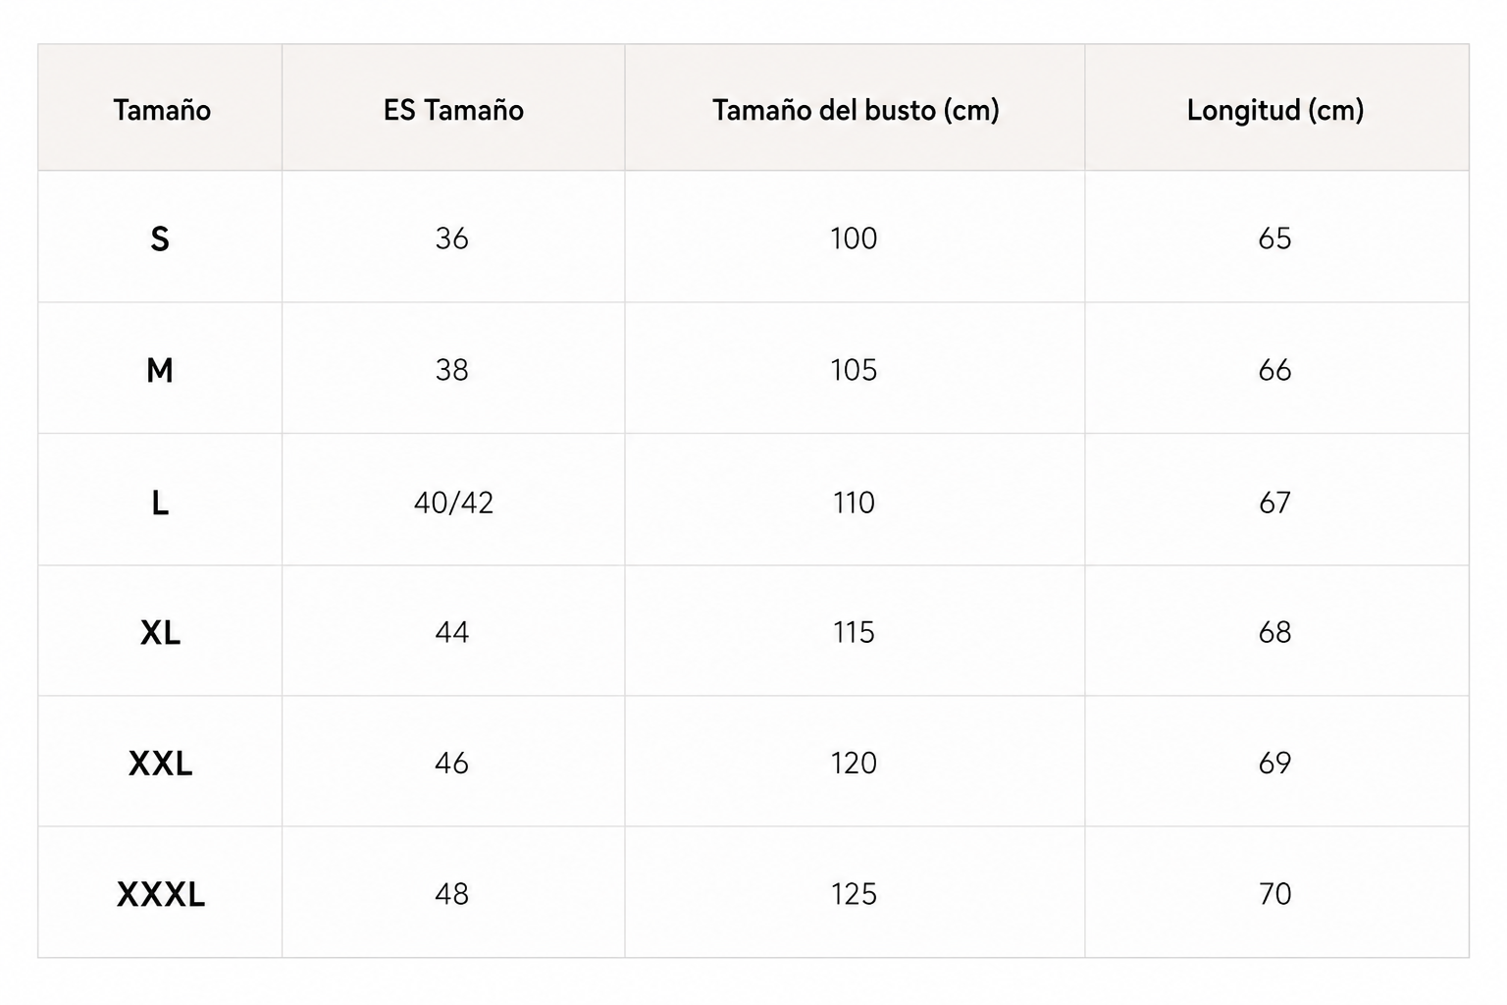
Task: Click the XXL size label
Action: coord(160,763)
